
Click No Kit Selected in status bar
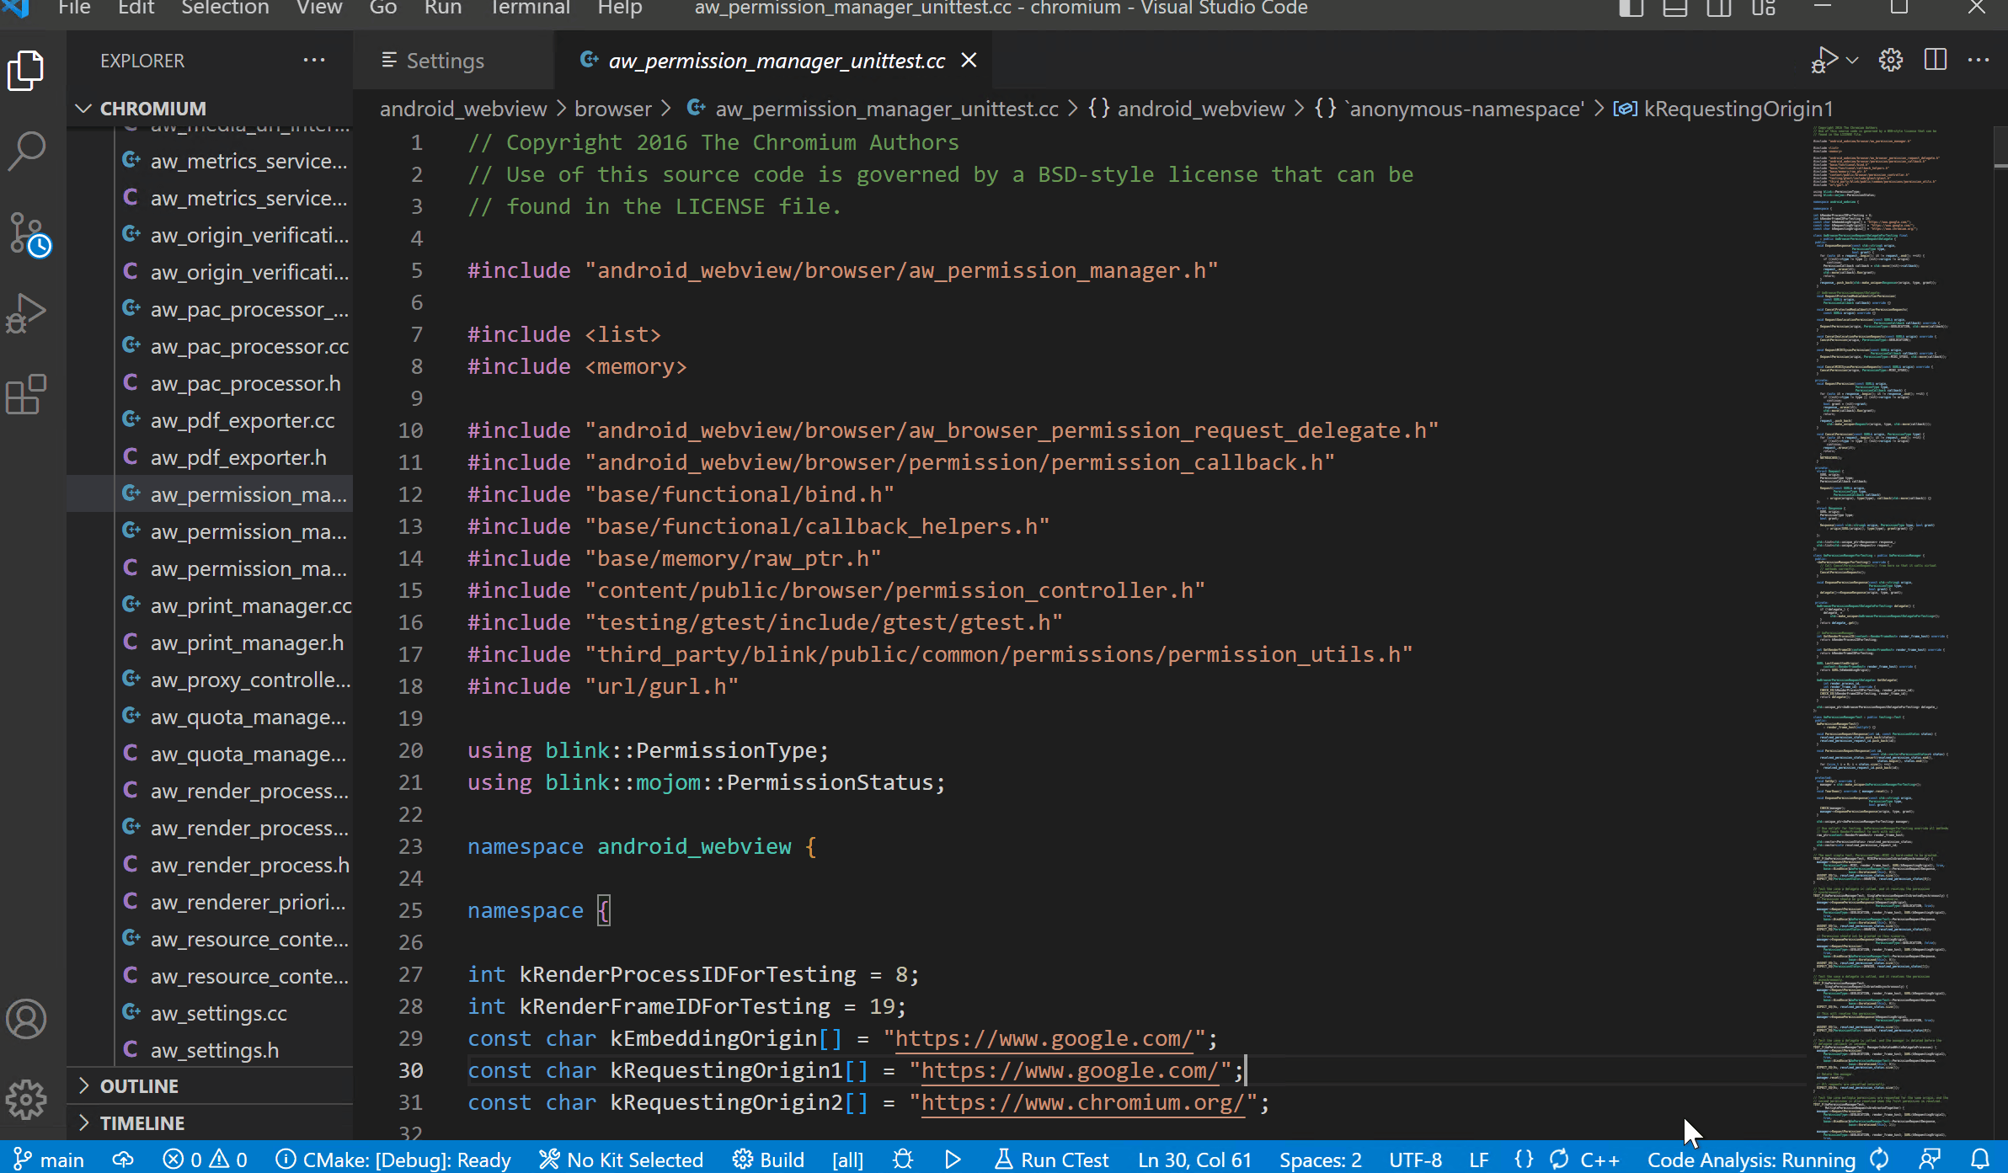coord(622,1160)
